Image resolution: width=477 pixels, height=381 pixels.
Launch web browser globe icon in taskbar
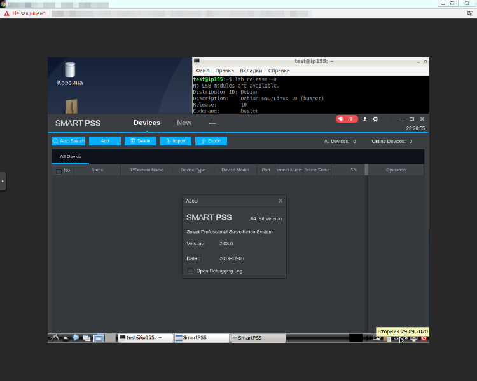point(76,338)
